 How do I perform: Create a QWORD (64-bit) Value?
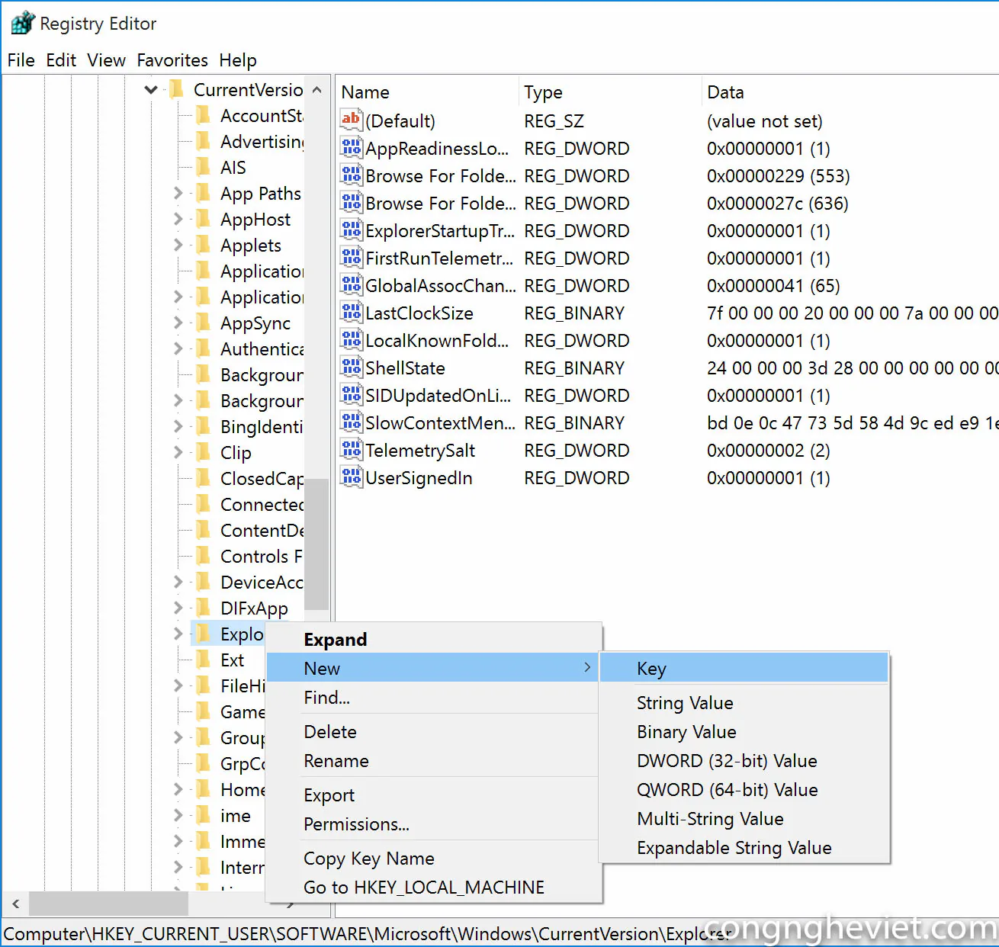click(744, 790)
